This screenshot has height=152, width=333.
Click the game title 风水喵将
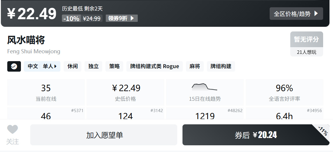pos(26,40)
